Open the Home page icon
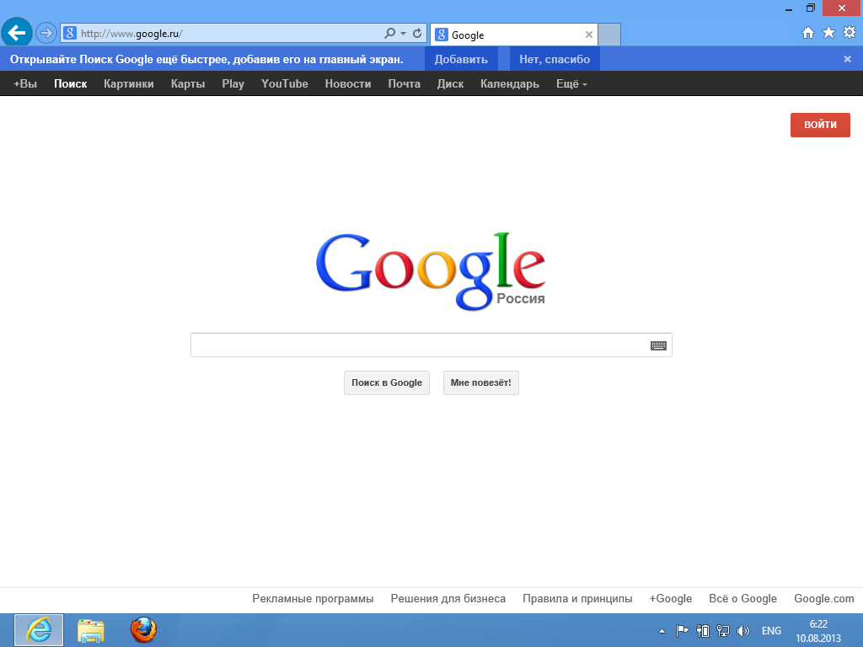 (808, 33)
